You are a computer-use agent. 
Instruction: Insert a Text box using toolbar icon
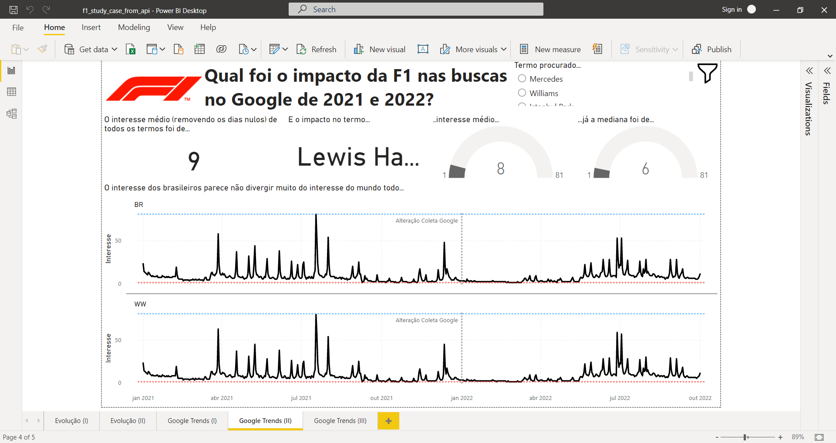click(x=423, y=49)
